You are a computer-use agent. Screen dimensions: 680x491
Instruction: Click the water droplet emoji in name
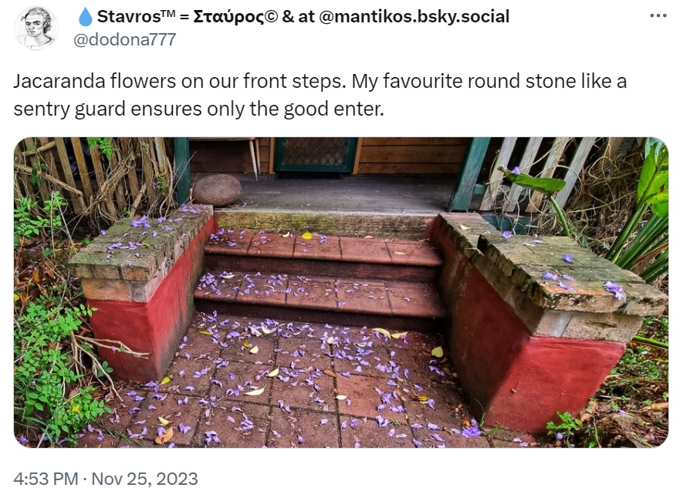point(85,17)
